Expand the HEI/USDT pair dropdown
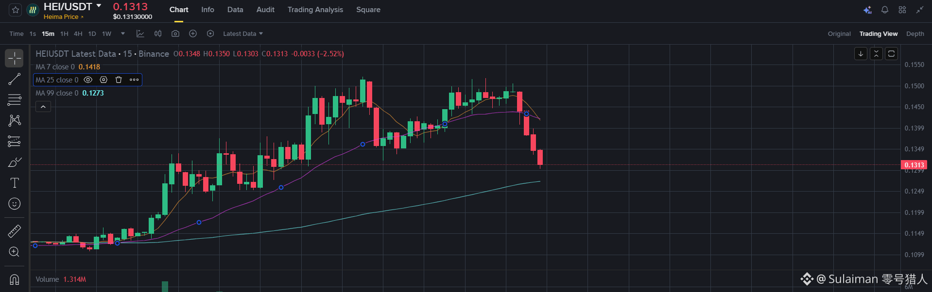 pyautogui.click(x=99, y=6)
